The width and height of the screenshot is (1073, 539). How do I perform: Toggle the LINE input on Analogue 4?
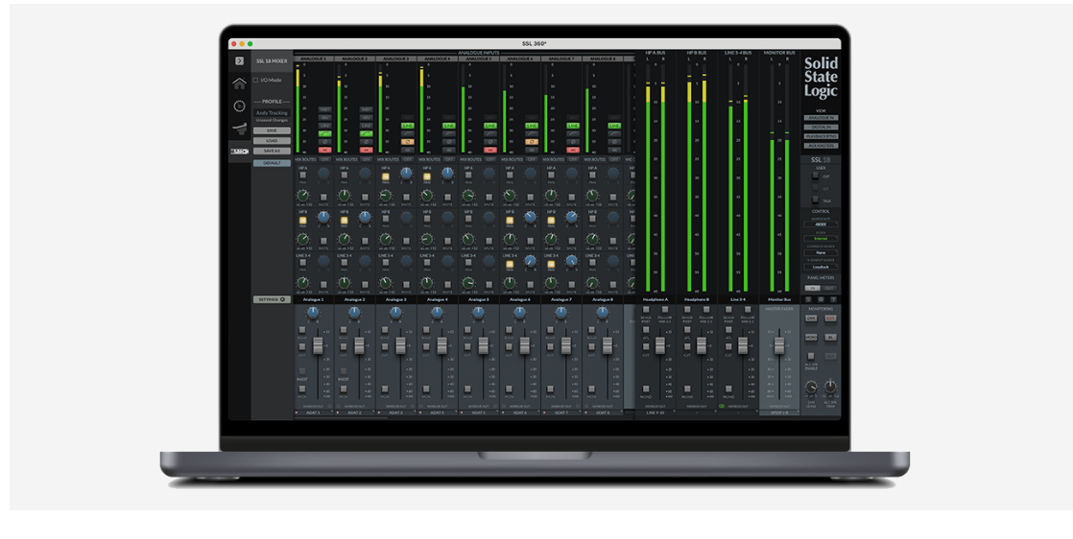449,126
